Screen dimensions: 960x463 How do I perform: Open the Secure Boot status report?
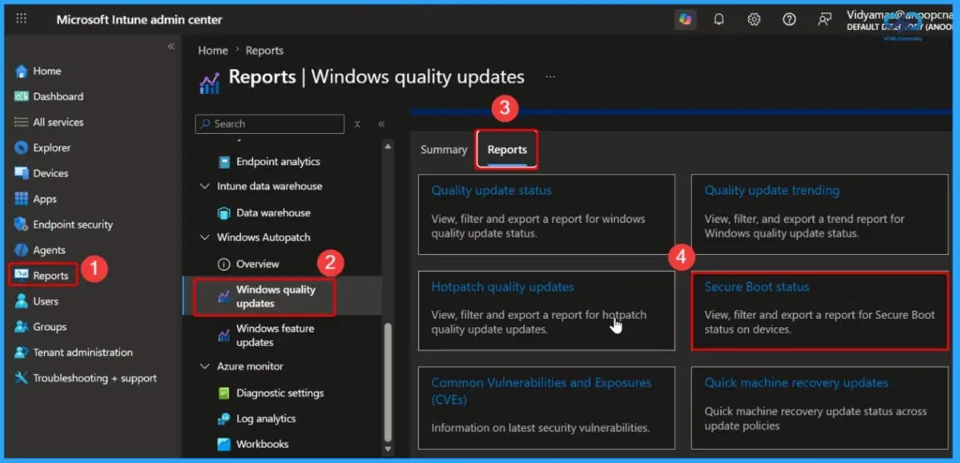(757, 287)
